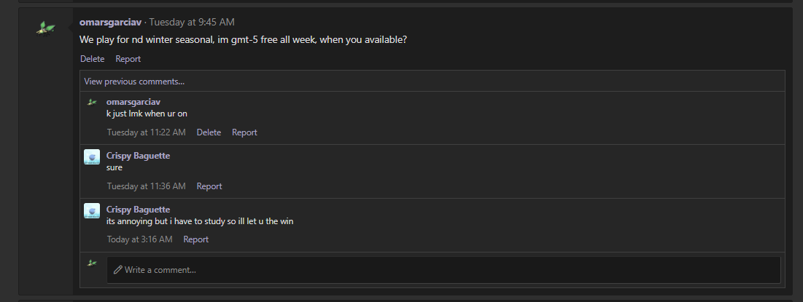
Task: Report Crispy Baguette's 'sure' comment
Action: point(209,186)
